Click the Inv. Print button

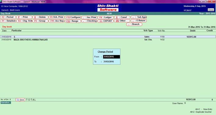click(x=89, y=17)
